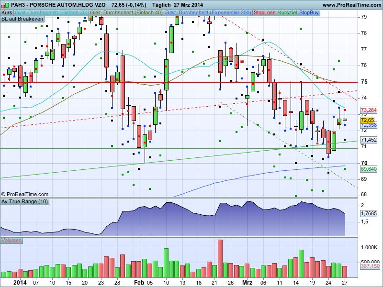
Task: Click the red price tag 73,264
Action: click(369, 110)
